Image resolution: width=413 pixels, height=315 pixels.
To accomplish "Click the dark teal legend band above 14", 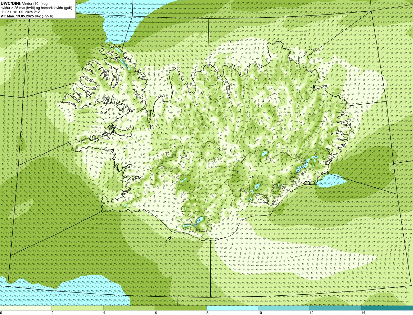I will pyautogui.click(x=387, y=308).
